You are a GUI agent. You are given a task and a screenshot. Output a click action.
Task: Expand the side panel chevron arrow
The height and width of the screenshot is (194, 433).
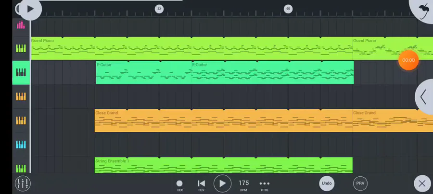click(424, 97)
